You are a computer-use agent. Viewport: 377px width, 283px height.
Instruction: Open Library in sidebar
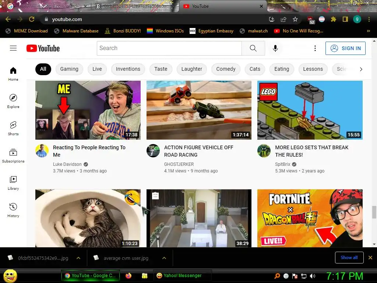pos(13,183)
